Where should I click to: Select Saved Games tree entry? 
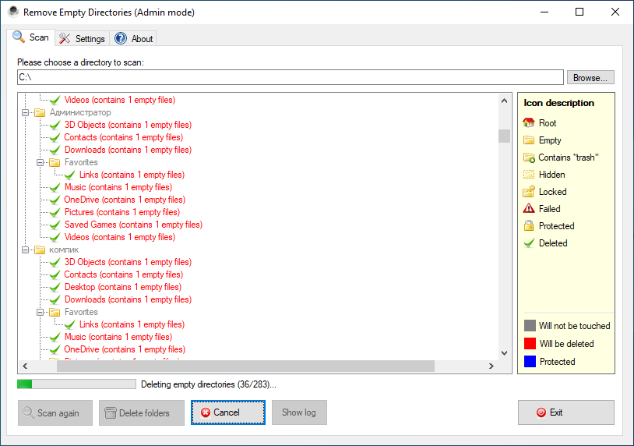[x=133, y=225]
